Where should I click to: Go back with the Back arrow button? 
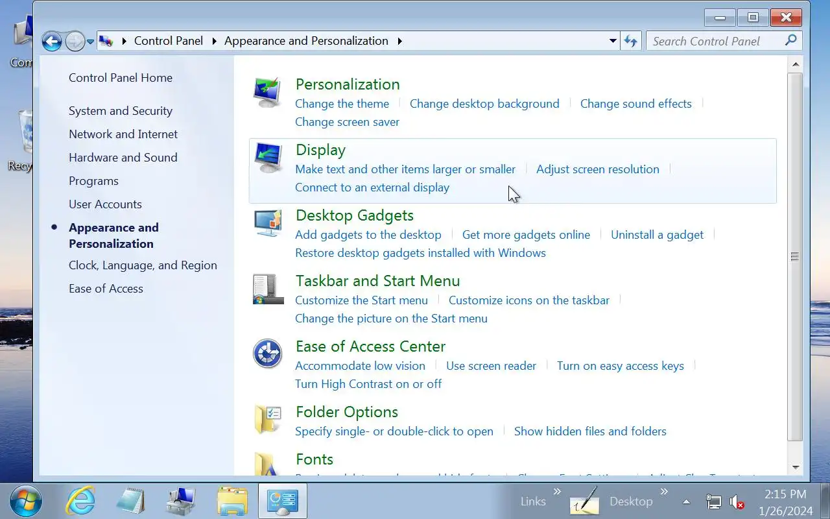[52, 42]
